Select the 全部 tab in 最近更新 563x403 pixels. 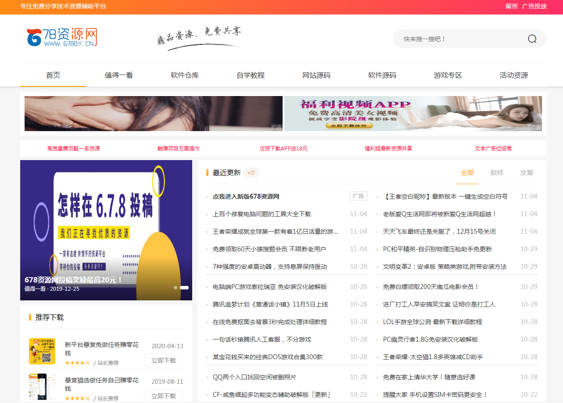pos(467,173)
